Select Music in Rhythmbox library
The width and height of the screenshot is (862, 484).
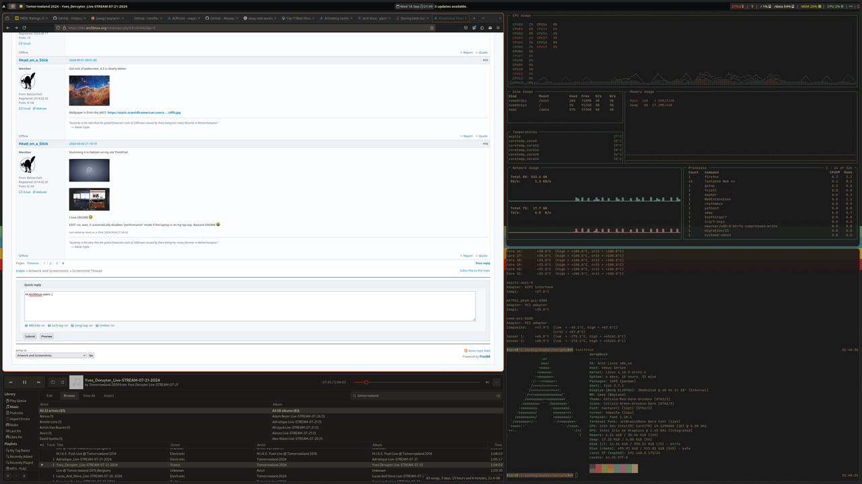pyautogui.click(x=12, y=407)
